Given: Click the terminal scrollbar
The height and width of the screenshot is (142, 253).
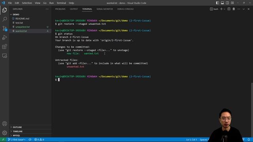Looking at the screenshot, I should pyautogui.click(x=252, y=110).
